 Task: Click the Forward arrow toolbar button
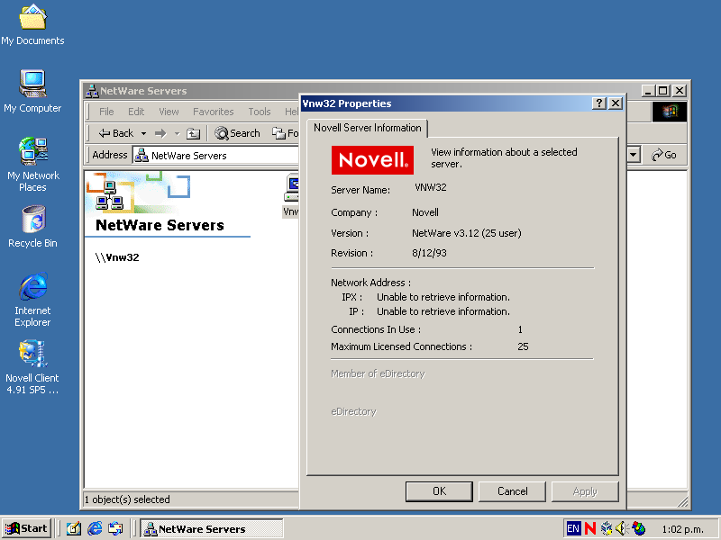160,133
